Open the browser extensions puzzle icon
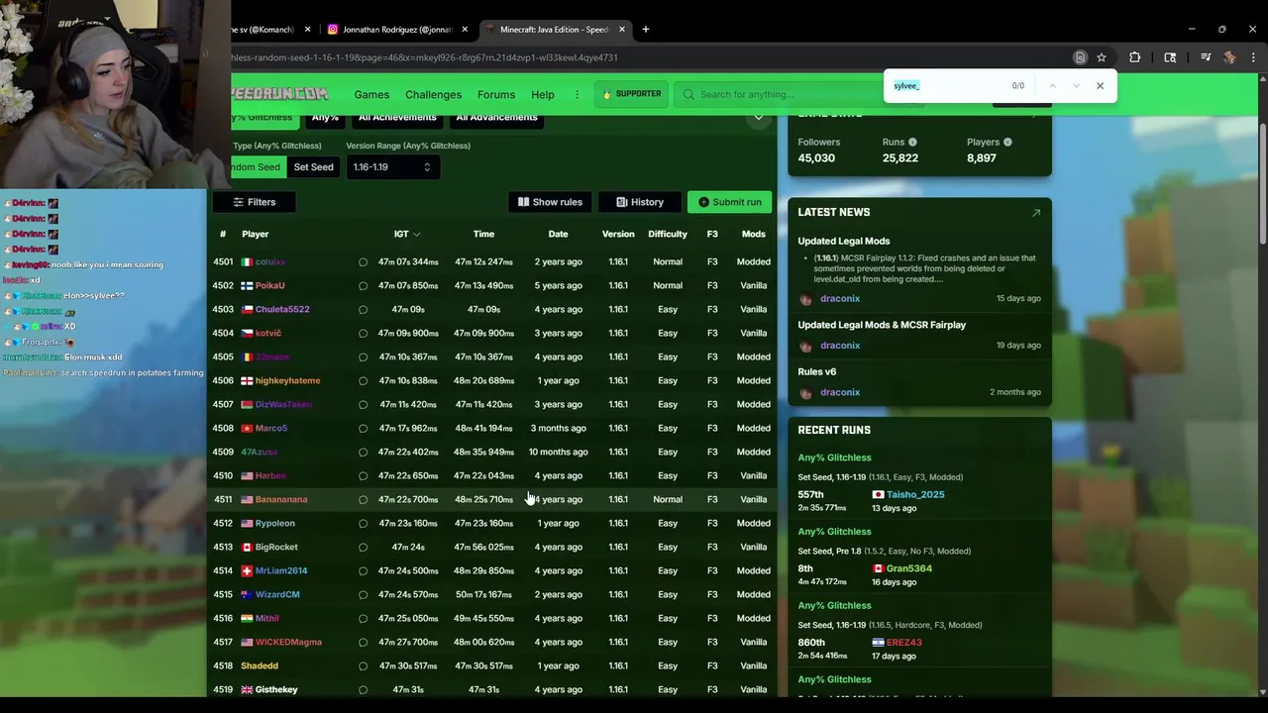Image resolution: width=1268 pixels, height=713 pixels. tap(1135, 57)
